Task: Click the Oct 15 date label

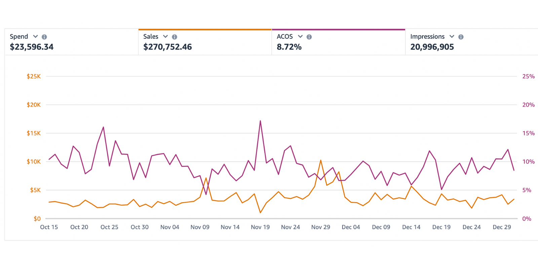Action: coord(49,227)
